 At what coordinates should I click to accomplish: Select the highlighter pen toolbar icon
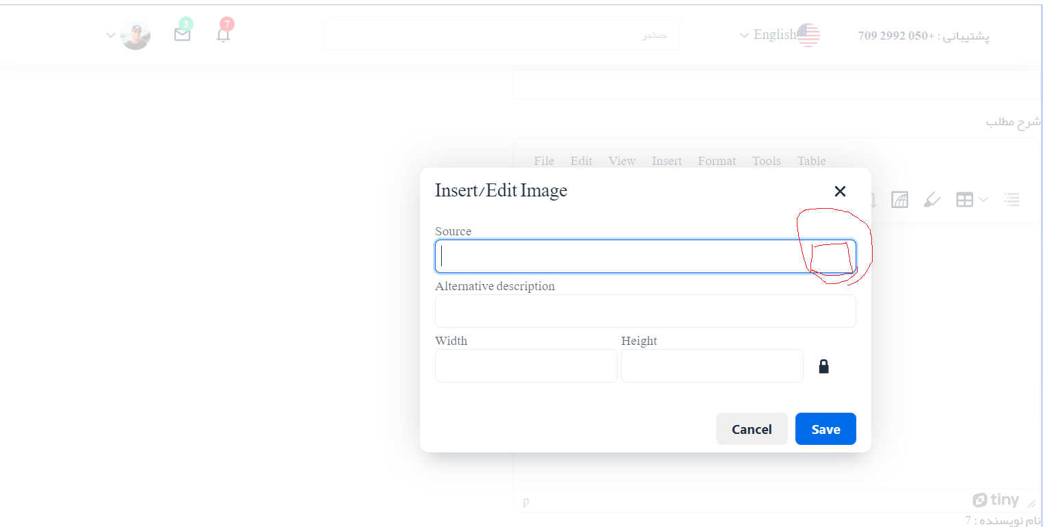[932, 200]
